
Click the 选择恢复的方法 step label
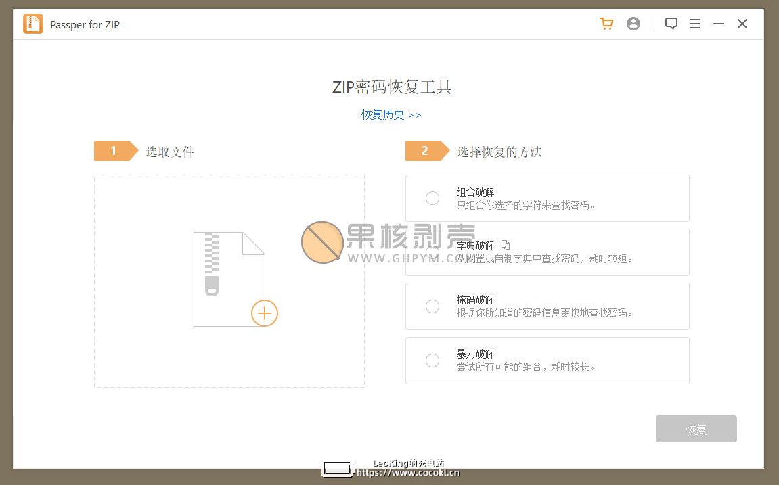[x=499, y=152]
